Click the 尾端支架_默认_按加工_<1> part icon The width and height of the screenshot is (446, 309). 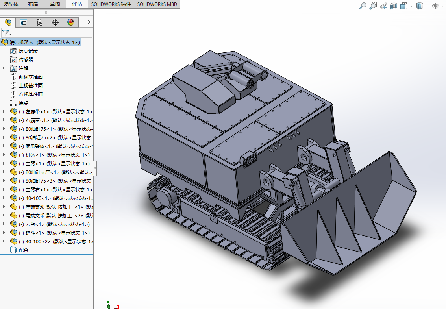(13, 207)
